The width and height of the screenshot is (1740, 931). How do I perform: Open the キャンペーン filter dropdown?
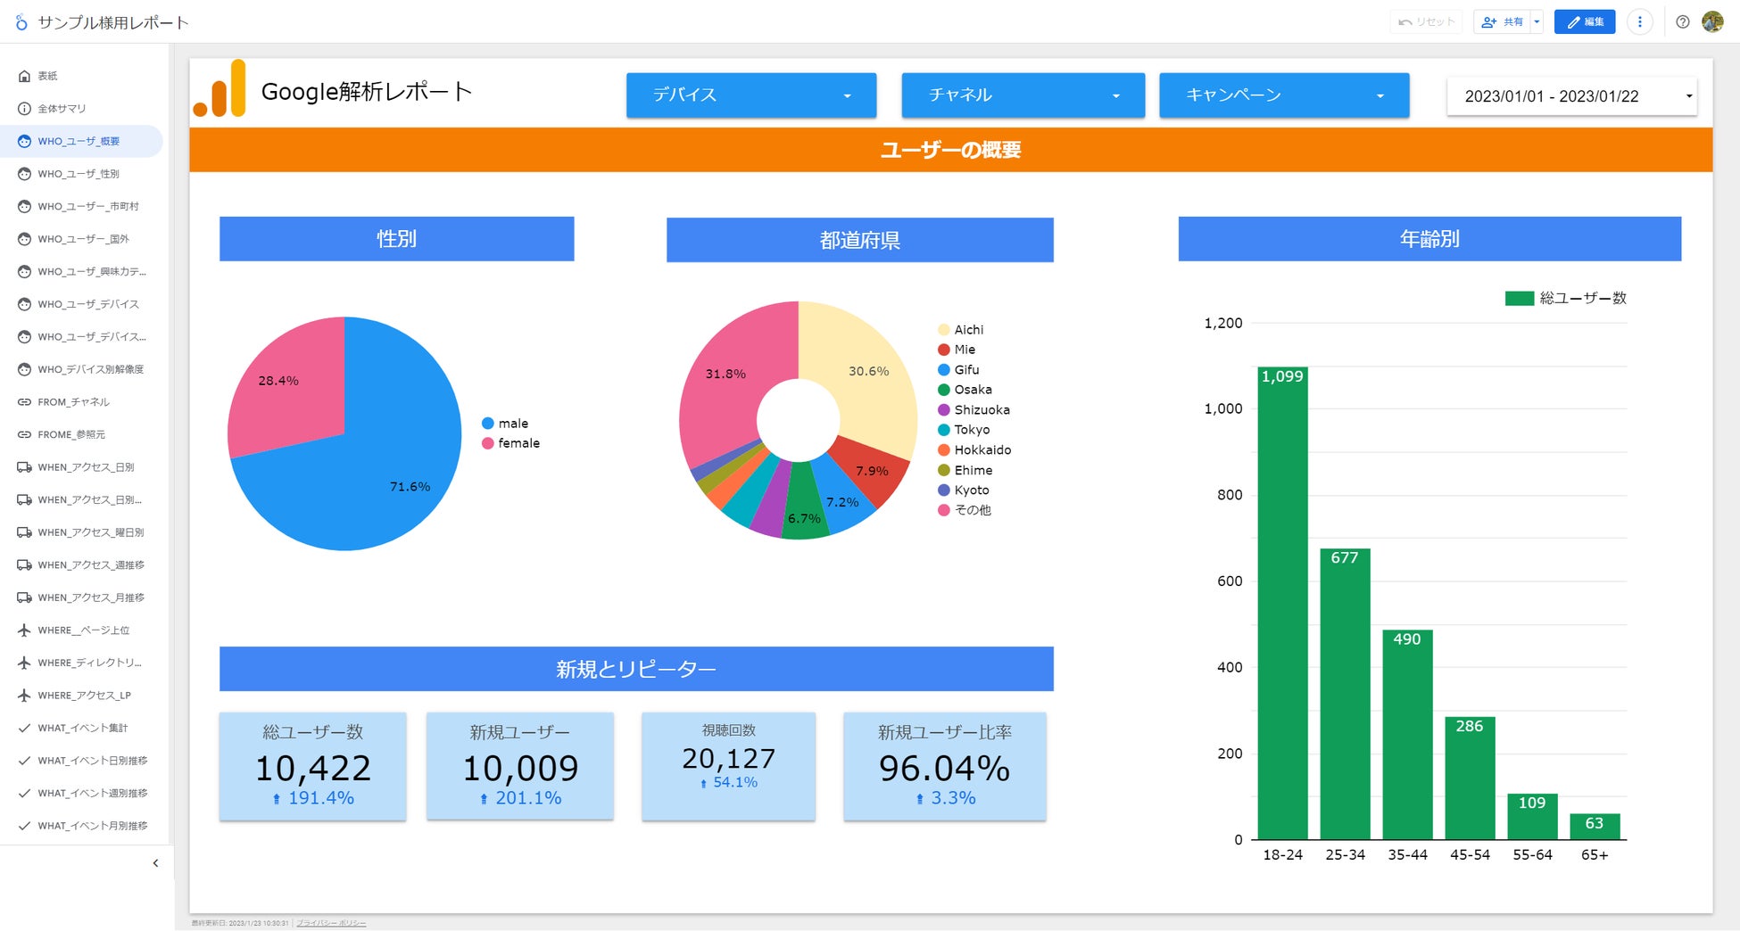pyautogui.click(x=1284, y=95)
